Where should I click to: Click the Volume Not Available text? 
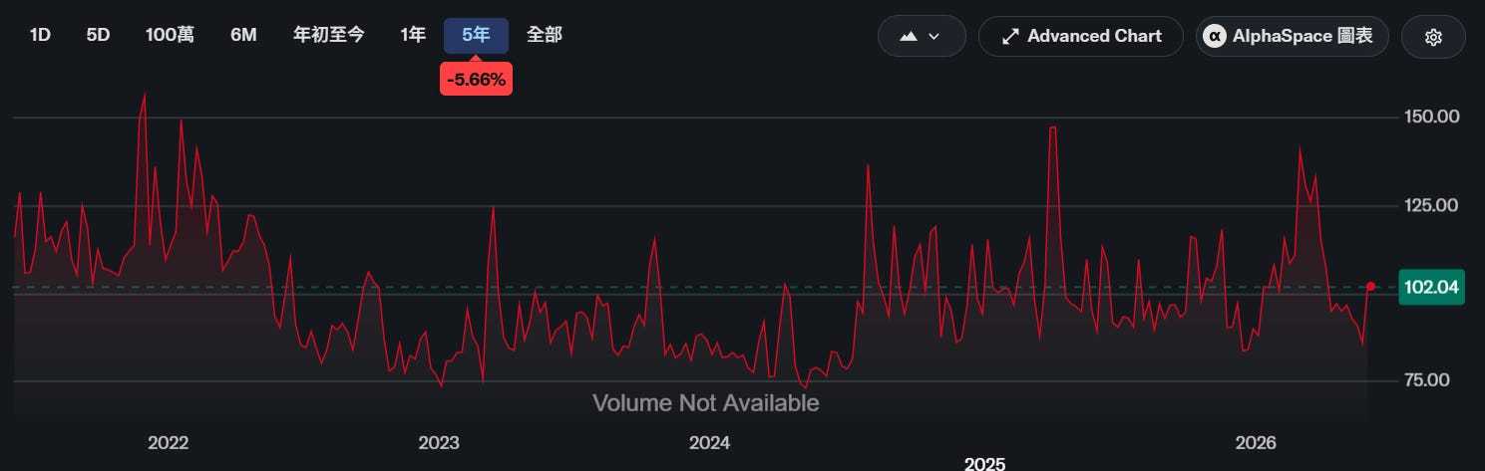706,403
